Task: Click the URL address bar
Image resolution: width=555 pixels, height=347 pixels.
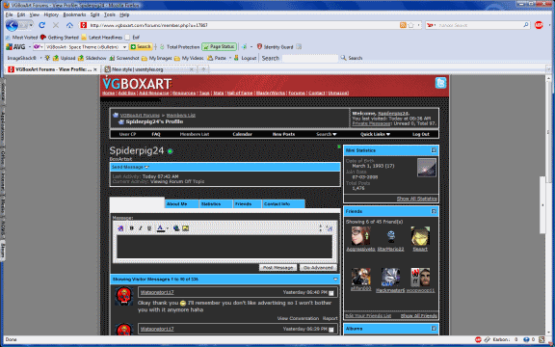Action: (243, 25)
